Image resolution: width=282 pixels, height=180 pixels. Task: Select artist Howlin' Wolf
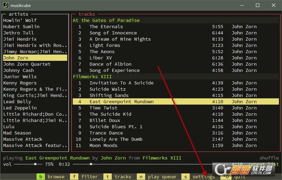[35, 20]
